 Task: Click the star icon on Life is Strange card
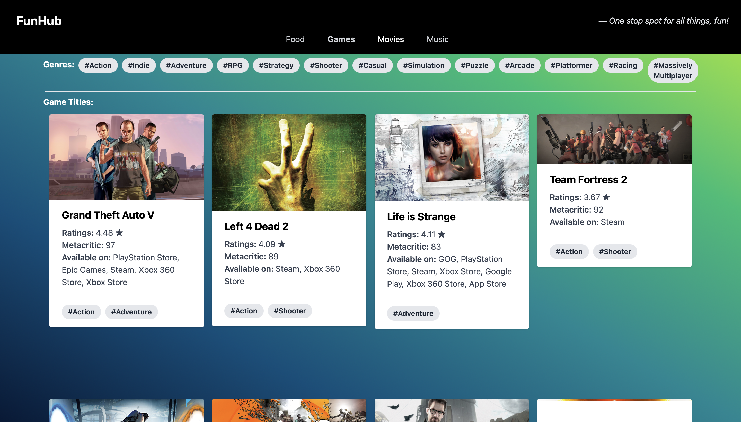pos(441,234)
